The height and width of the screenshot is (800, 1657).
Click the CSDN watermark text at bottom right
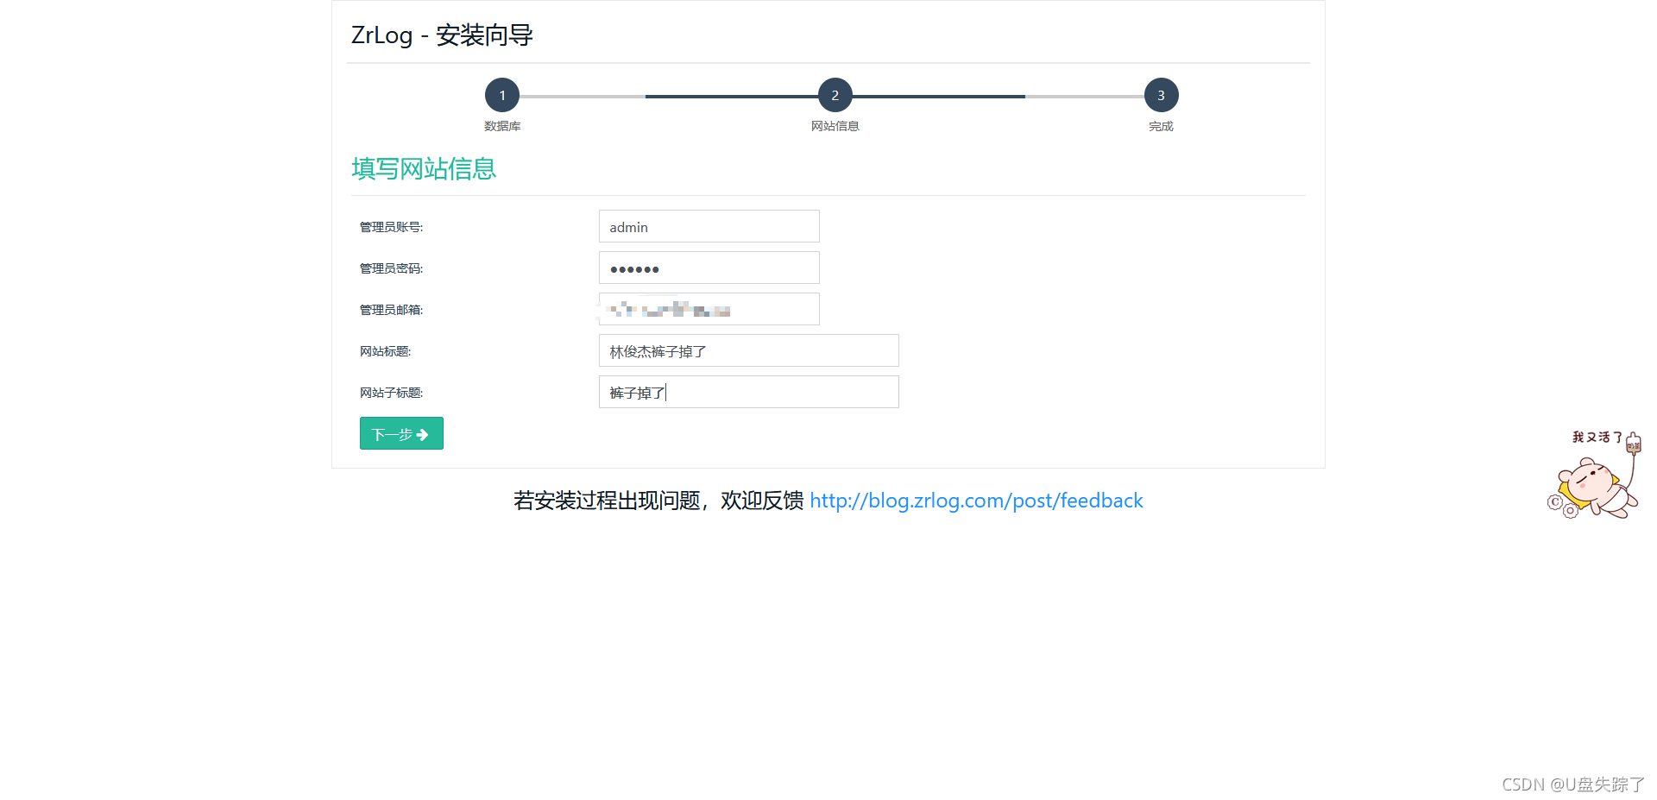[1571, 784]
